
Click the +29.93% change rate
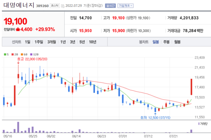pos(45,29)
